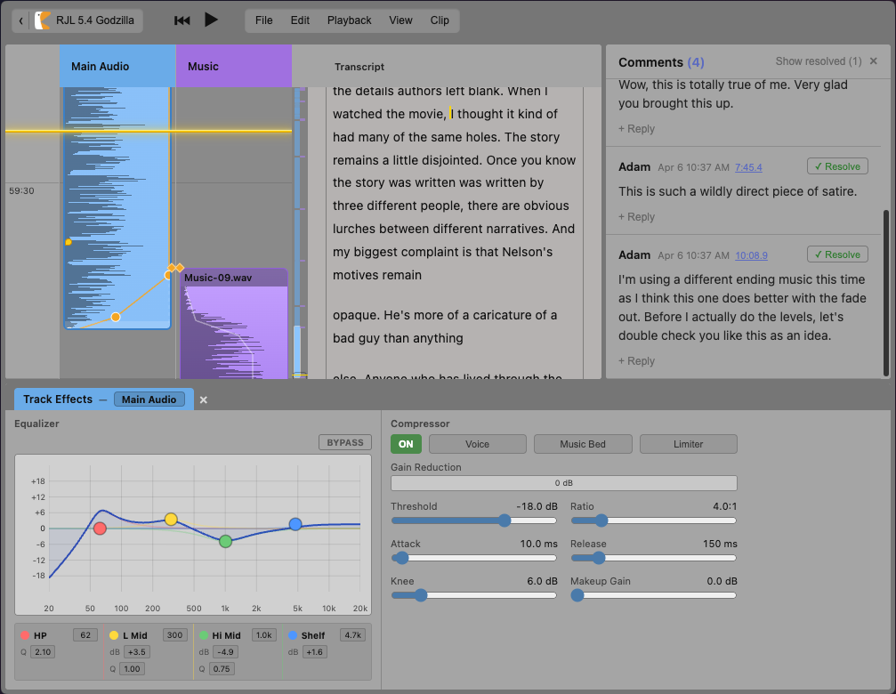Rewind to start of project
Image resolution: width=896 pixels, height=694 pixels.
pyautogui.click(x=182, y=20)
